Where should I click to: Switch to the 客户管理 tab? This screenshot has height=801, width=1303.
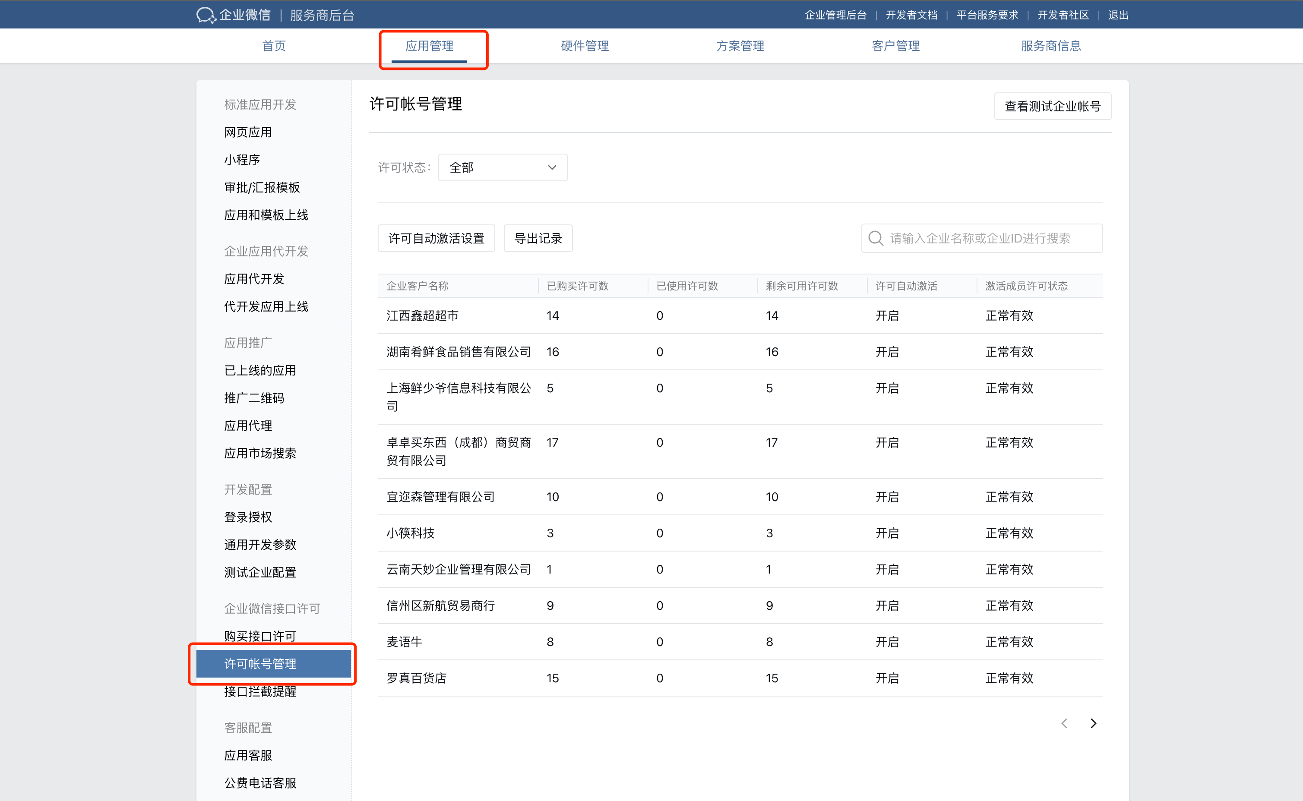coord(895,46)
